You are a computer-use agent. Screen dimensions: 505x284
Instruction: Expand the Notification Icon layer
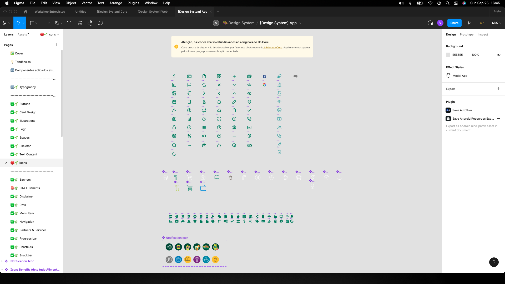click(2, 261)
